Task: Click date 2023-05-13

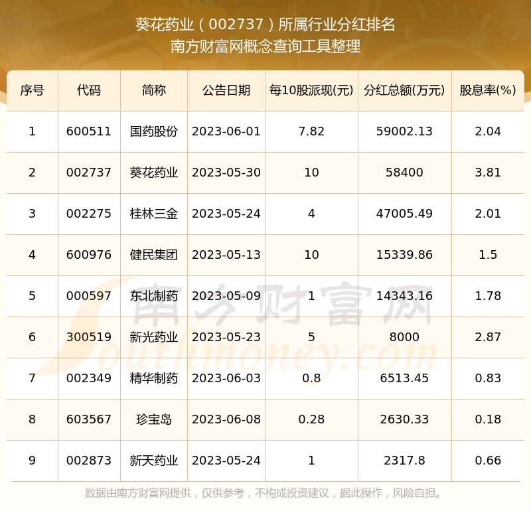Action: click(x=226, y=255)
